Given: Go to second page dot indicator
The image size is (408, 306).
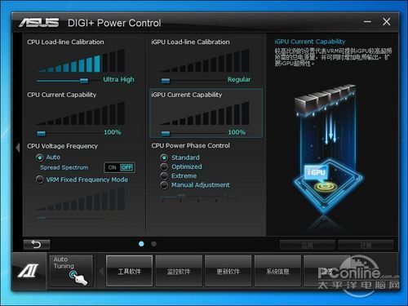Looking at the screenshot, I should (153, 244).
